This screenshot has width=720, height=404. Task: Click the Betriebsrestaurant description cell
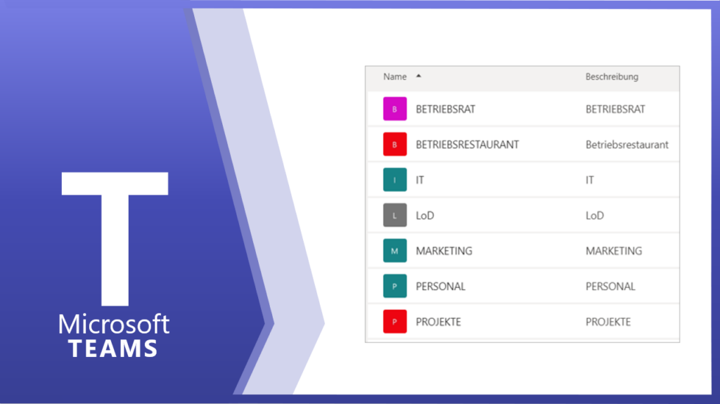tap(626, 145)
